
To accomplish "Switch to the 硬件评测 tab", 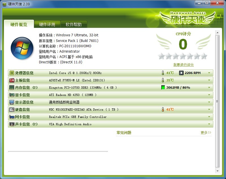I will 47,24.
